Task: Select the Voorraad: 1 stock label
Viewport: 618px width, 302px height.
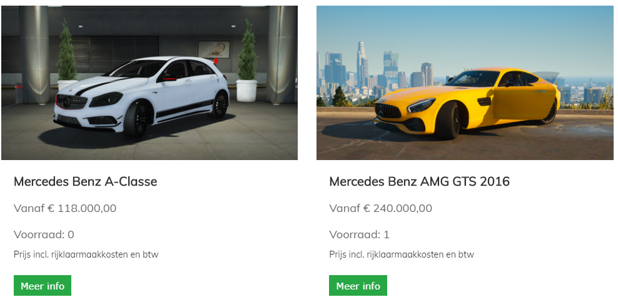Action: [x=359, y=234]
